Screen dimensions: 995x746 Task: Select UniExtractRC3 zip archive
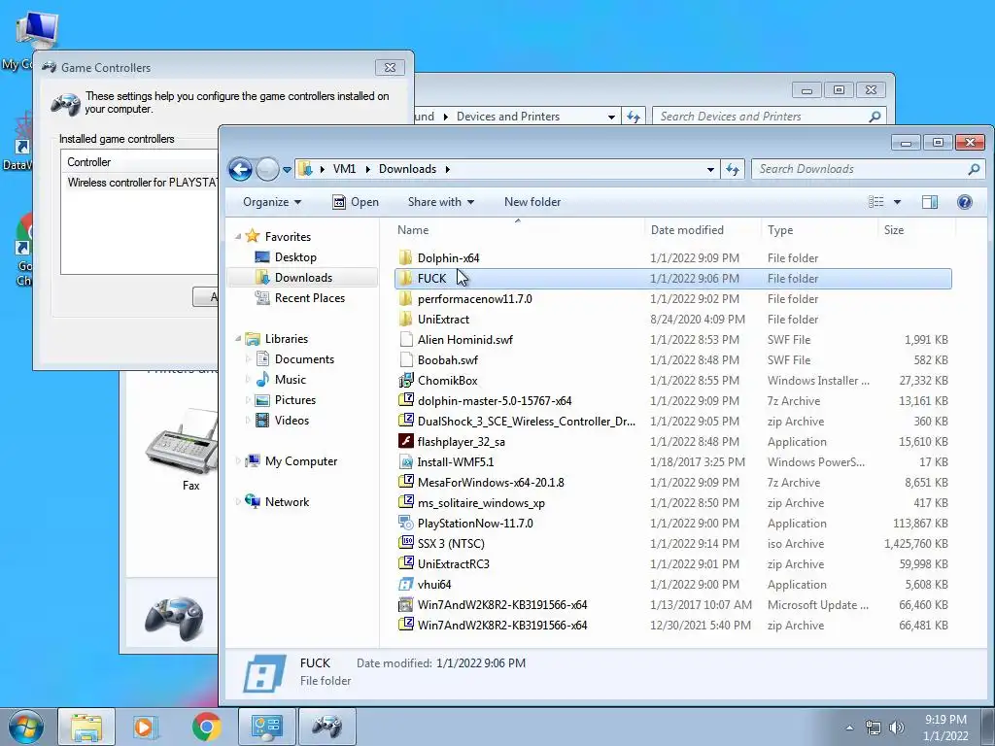(x=672, y=564)
